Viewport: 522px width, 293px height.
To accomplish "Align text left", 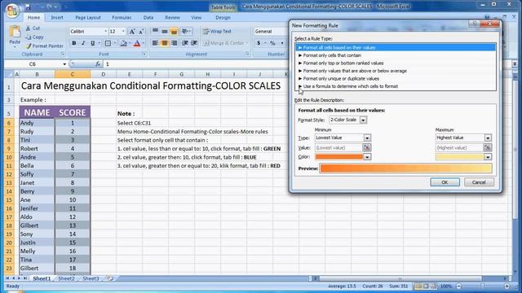I will (x=155, y=43).
